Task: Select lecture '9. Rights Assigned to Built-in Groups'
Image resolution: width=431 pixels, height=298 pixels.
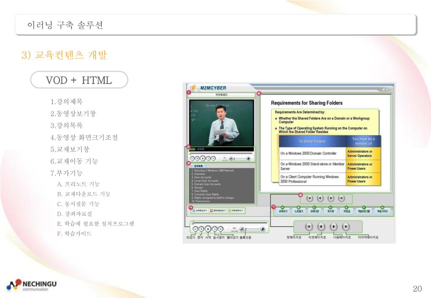Action: [x=213, y=198]
